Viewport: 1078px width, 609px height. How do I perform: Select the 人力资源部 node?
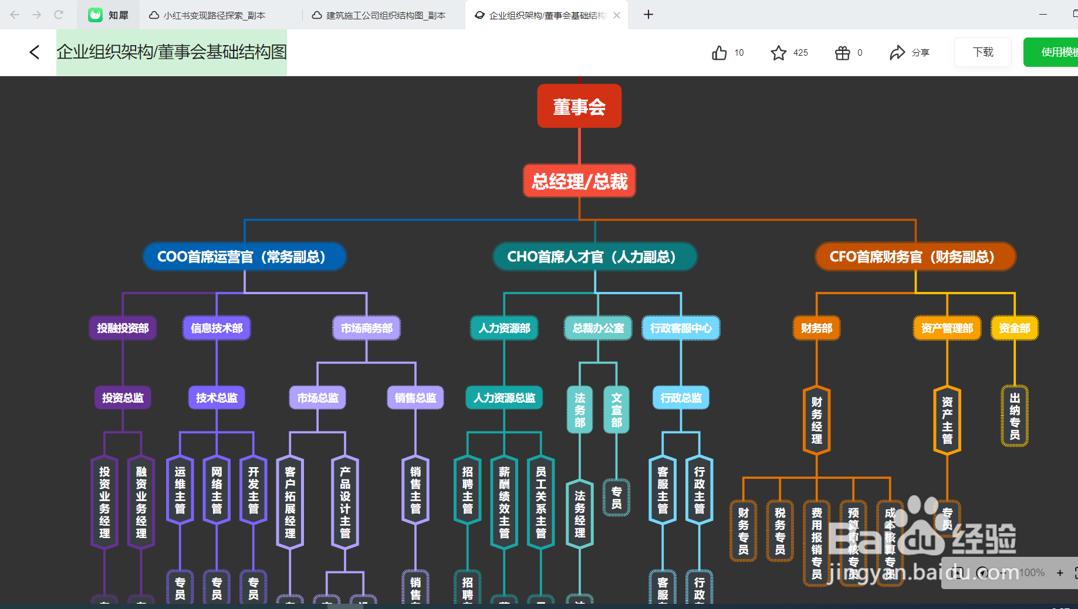click(x=504, y=328)
